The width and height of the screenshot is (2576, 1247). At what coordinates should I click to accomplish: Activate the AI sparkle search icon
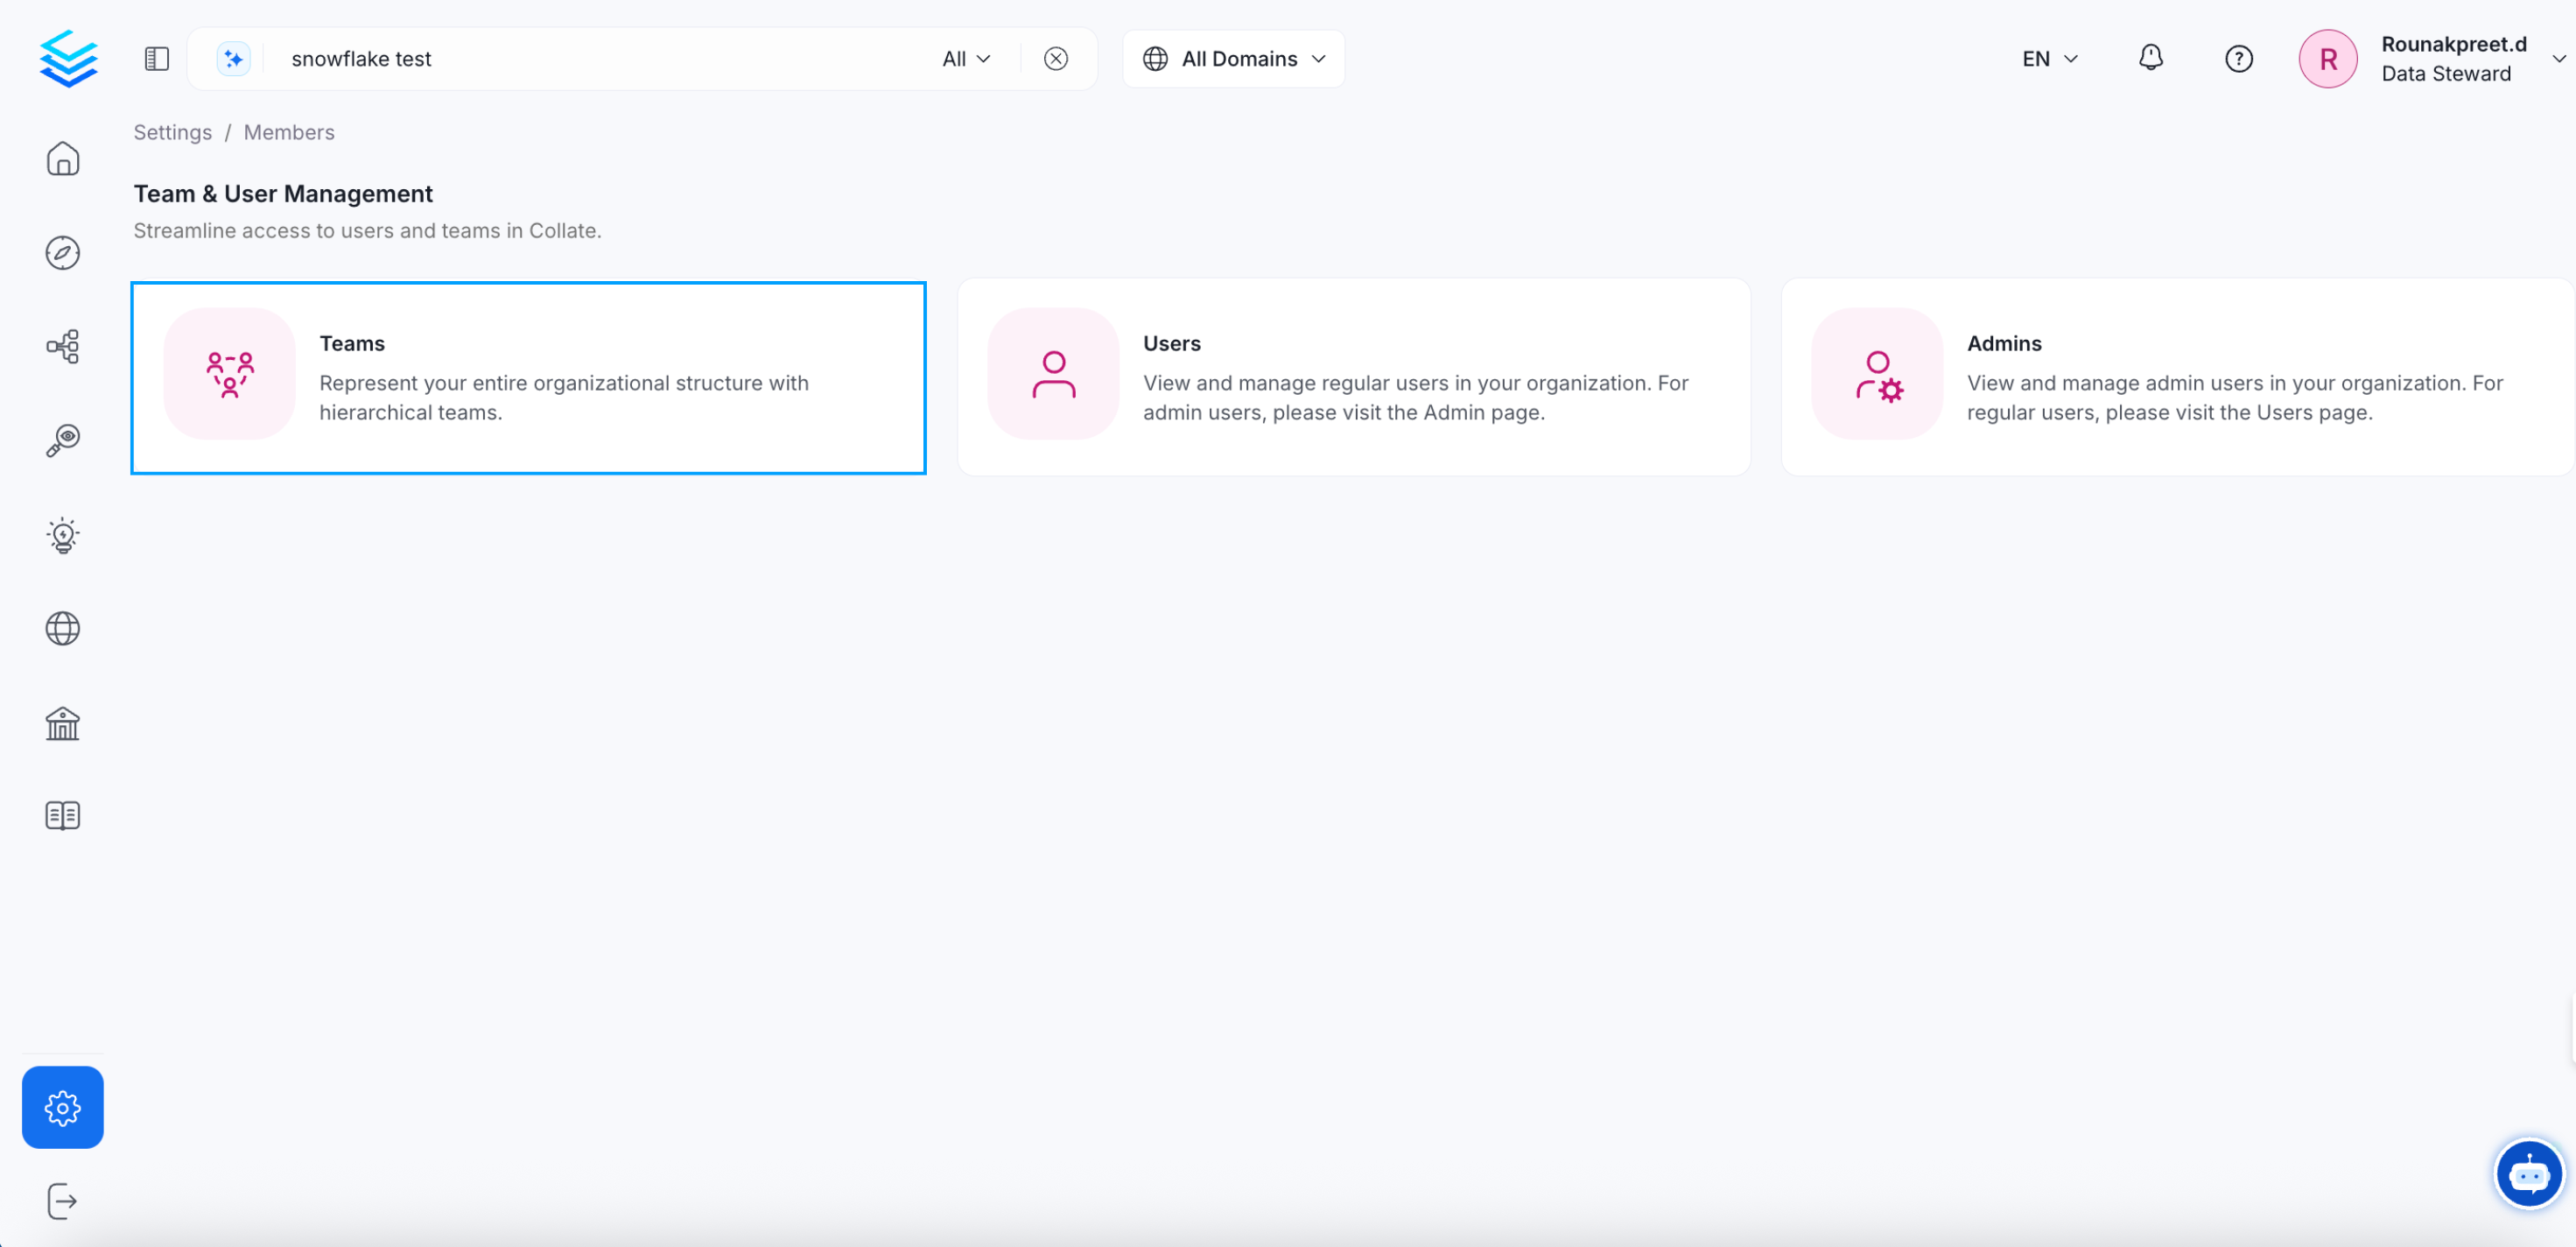coord(233,58)
